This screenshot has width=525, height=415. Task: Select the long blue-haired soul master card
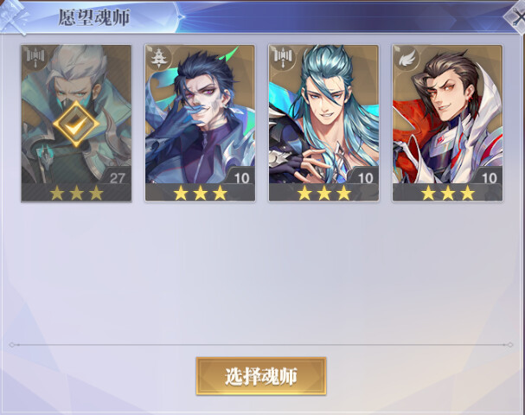coord(323,123)
